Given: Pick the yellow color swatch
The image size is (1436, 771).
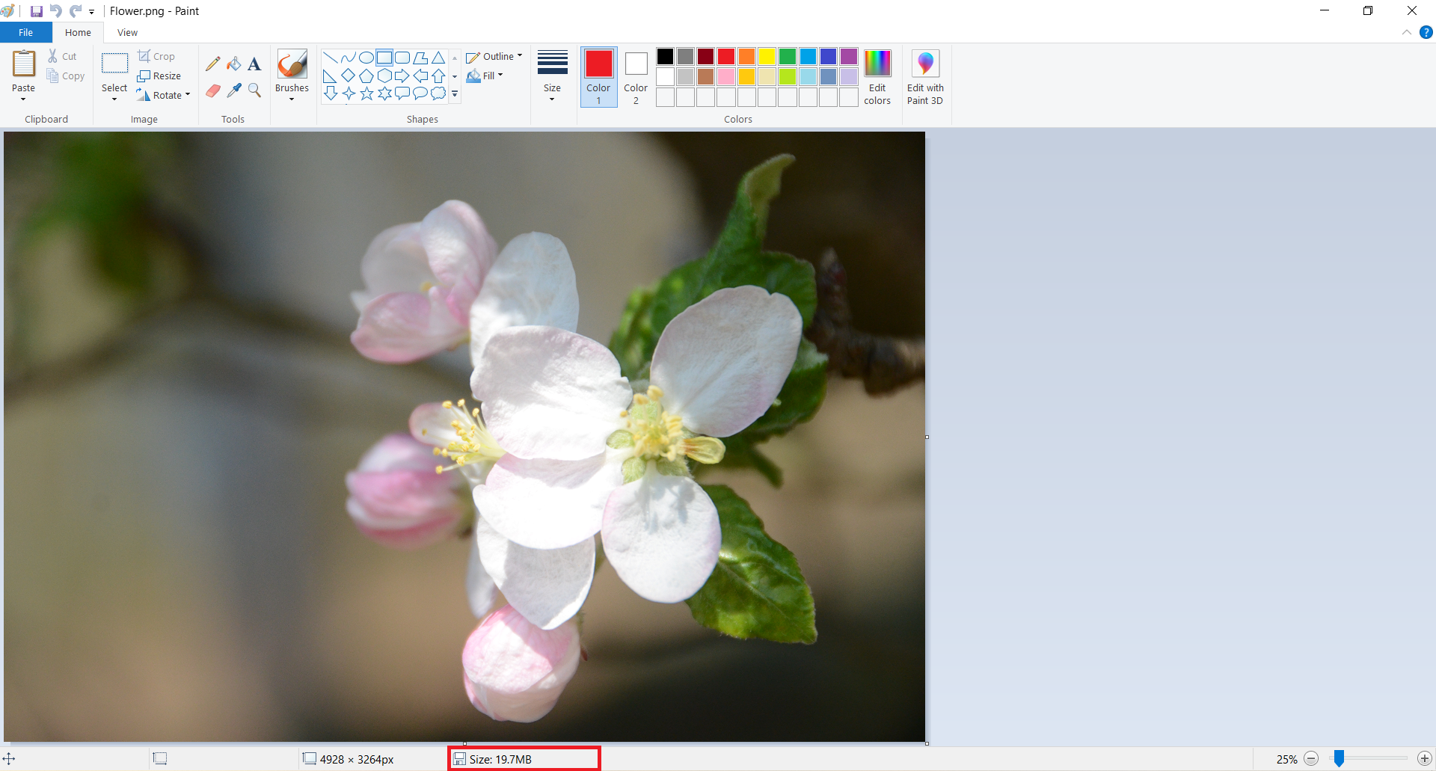Looking at the screenshot, I should (767, 57).
